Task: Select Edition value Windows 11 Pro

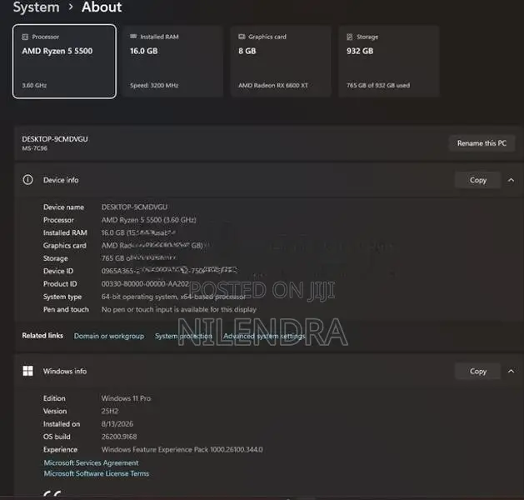Action: pyautogui.click(x=126, y=398)
